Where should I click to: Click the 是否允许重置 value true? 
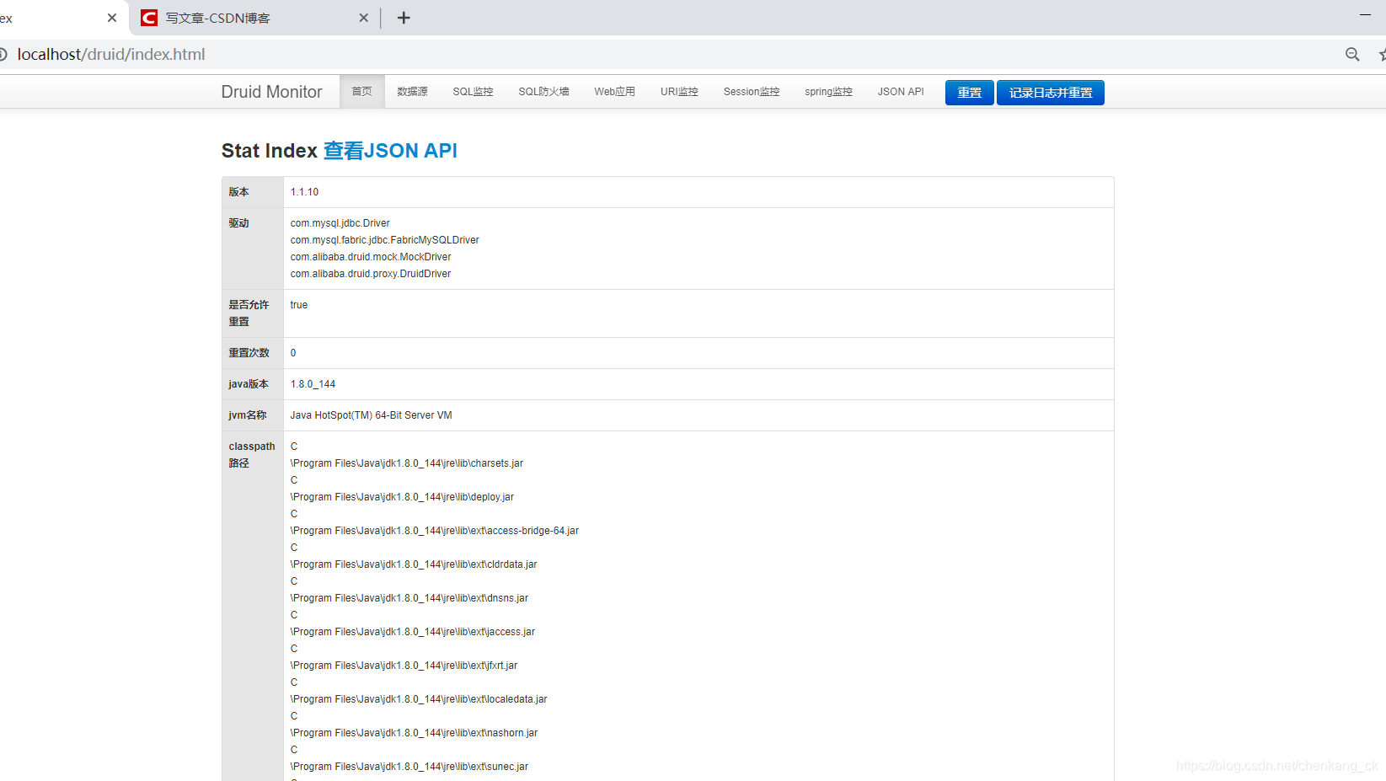(x=299, y=305)
